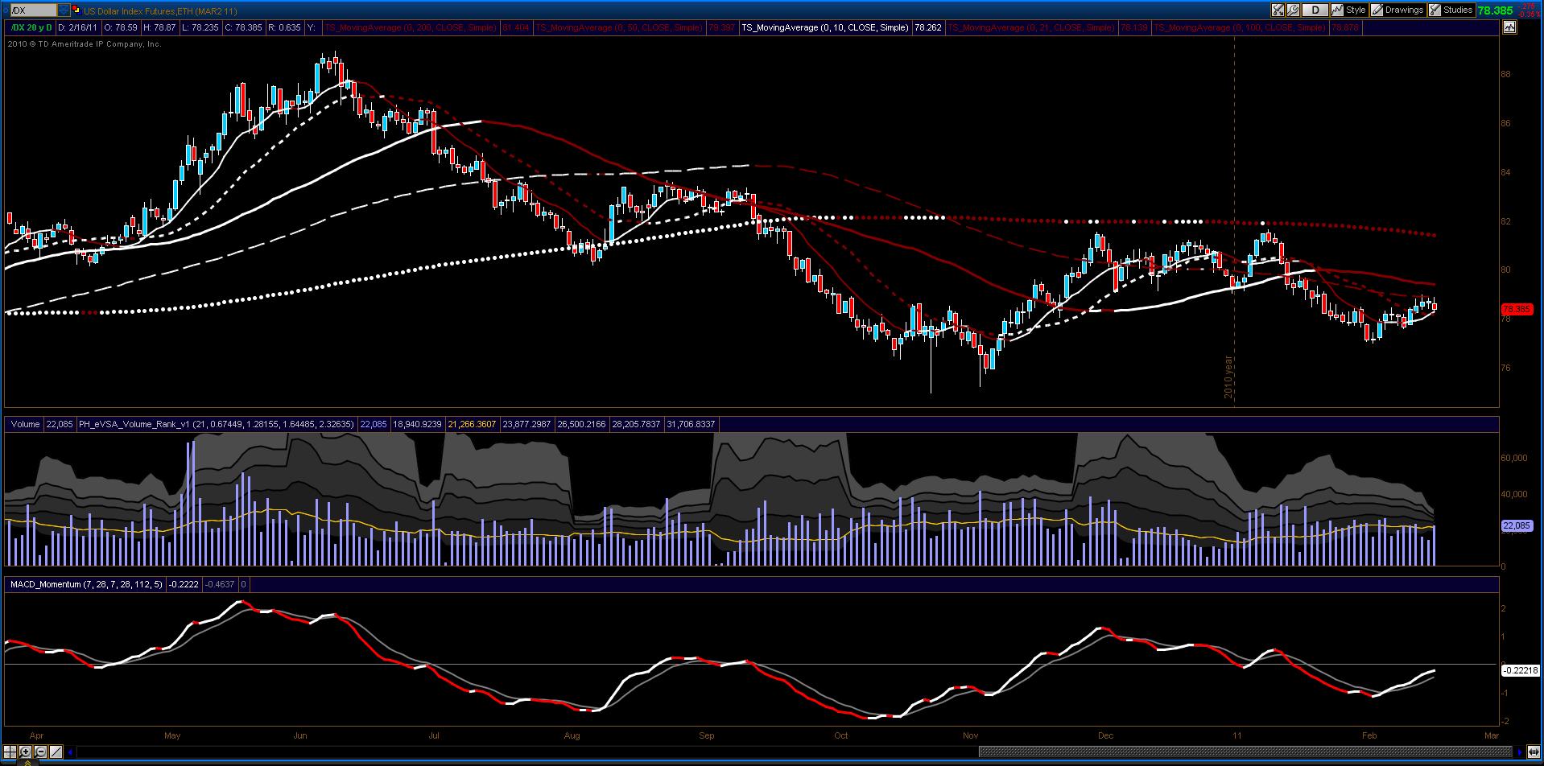The image size is (1544, 766).
Task: Click the volume rank value 26,500.2166
Action: [581, 424]
